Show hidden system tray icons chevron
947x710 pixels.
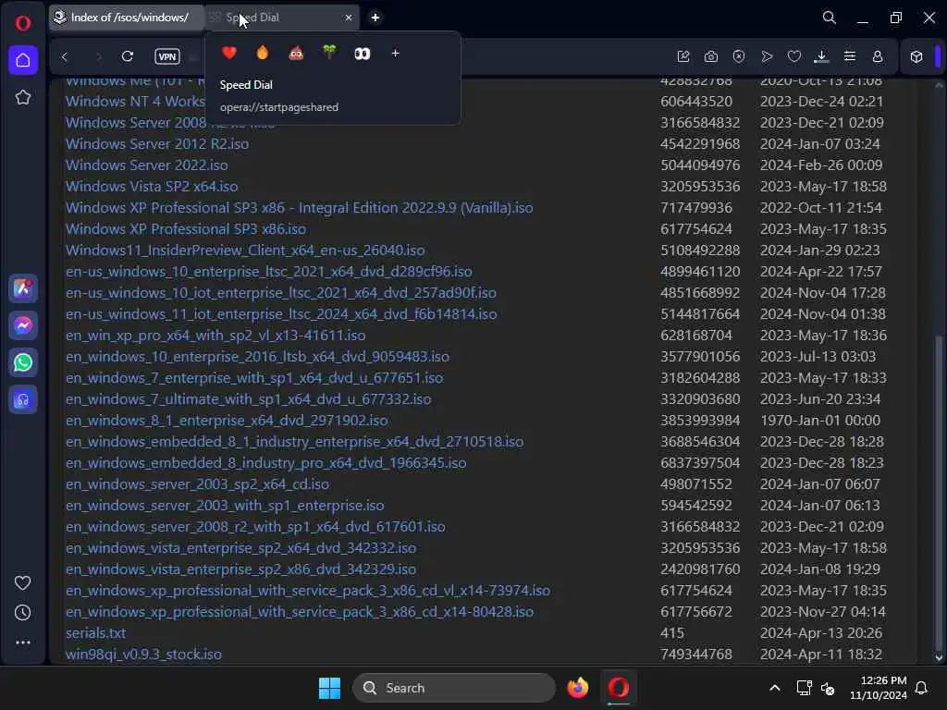(x=775, y=688)
